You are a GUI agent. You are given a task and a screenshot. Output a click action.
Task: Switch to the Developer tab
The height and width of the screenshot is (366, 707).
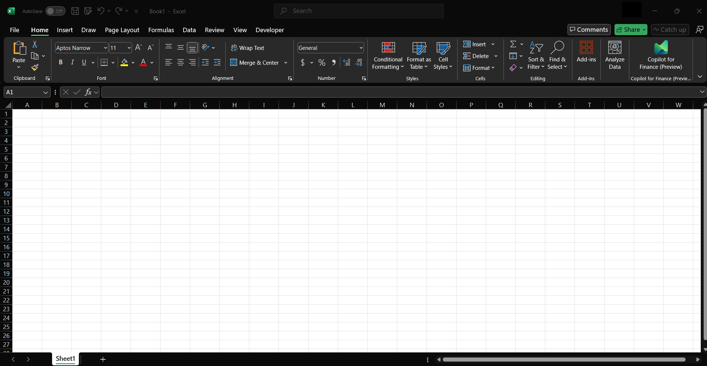point(270,30)
